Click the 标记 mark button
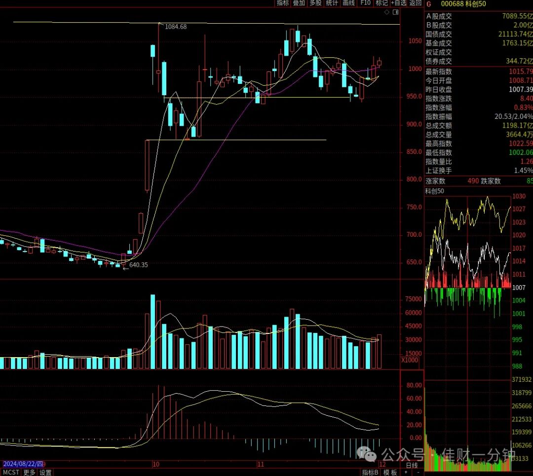This screenshot has height=476, width=533. pos(381,3)
